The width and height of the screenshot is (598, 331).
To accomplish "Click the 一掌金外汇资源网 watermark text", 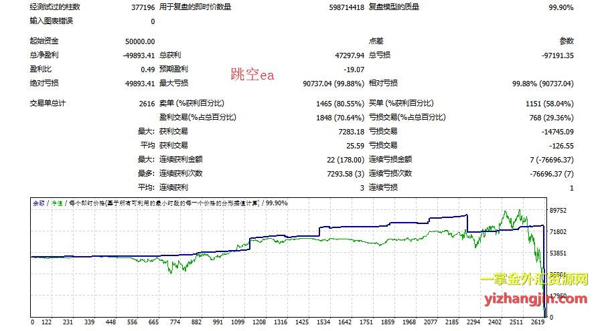I will click(534, 280).
